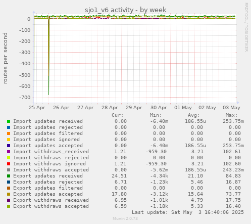Click the 'Export updates filtered' legend label
251x224 pixels.
coord(48,188)
